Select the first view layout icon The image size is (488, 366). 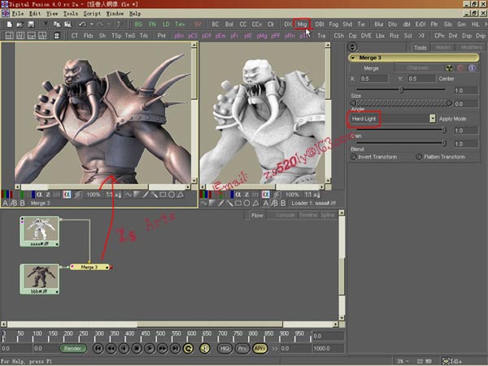(9, 36)
